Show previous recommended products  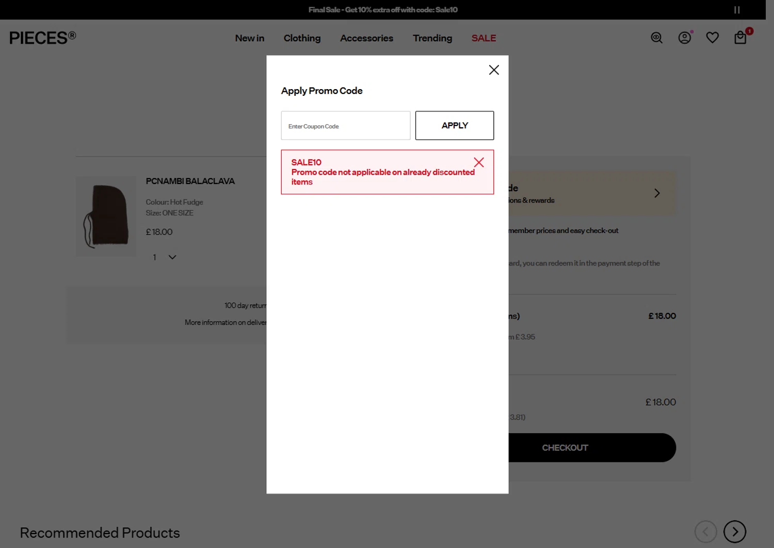click(x=705, y=532)
